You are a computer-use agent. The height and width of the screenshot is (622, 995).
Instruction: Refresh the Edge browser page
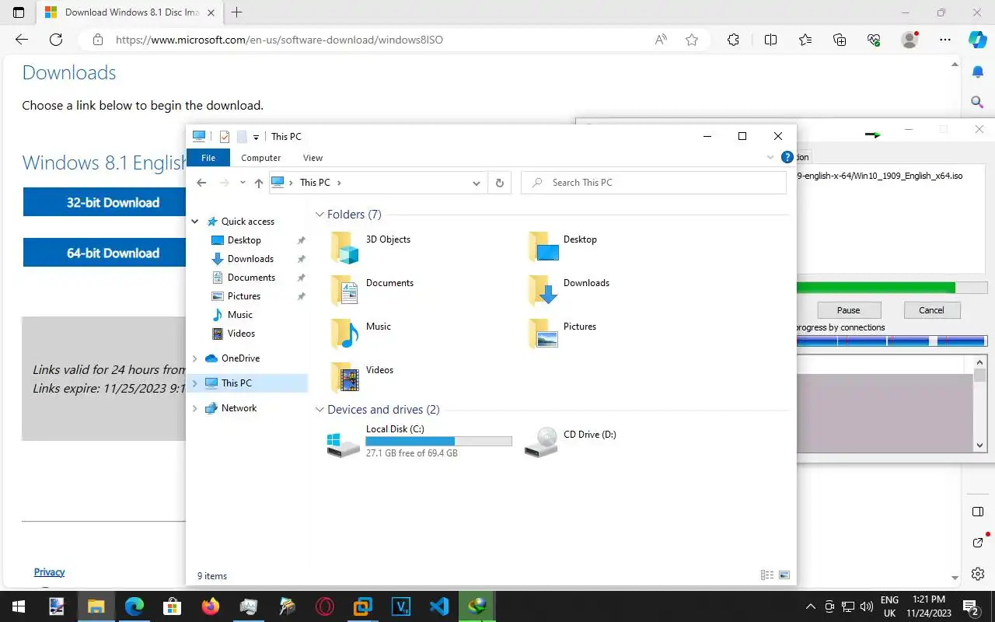[x=56, y=40]
